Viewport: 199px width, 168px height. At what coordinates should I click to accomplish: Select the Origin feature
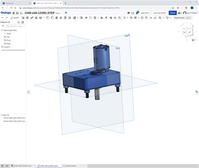tap(9, 34)
